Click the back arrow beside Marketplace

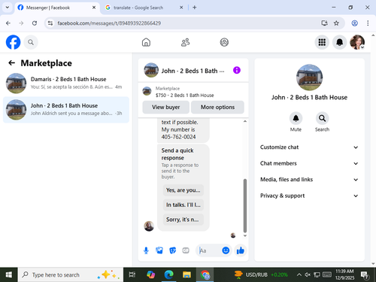(x=12, y=63)
